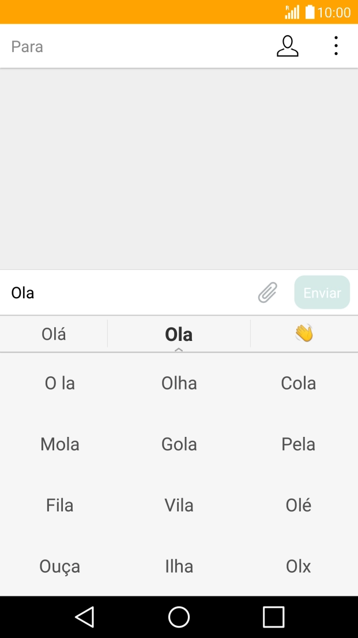The image size is (358, 638).
Task: Click the message text field containing 'Ola'
Action: (115, 292)
